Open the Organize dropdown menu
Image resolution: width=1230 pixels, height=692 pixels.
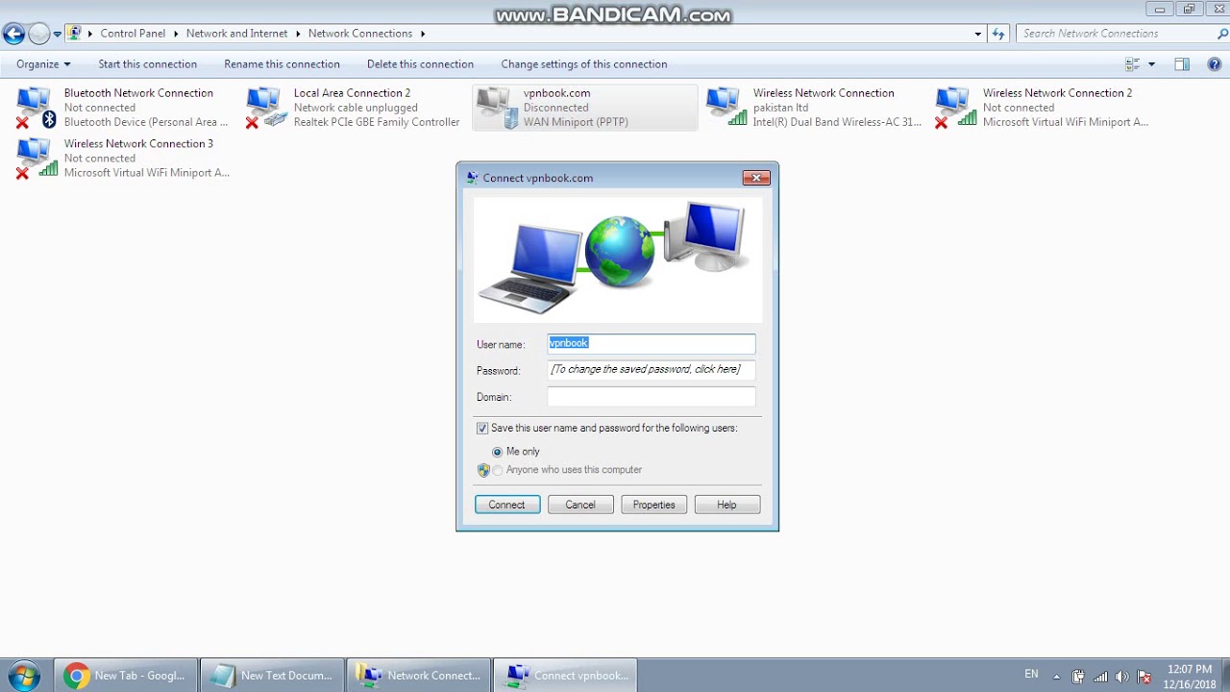point(43,64)
